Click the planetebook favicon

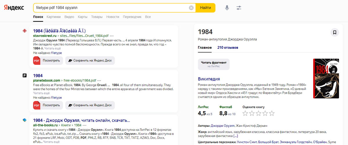[25, 76]
